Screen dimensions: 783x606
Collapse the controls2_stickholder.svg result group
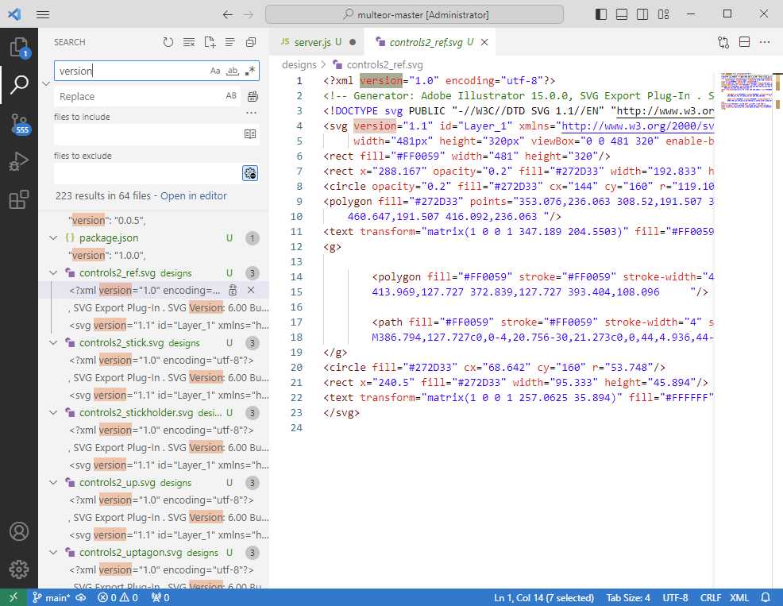53,413
